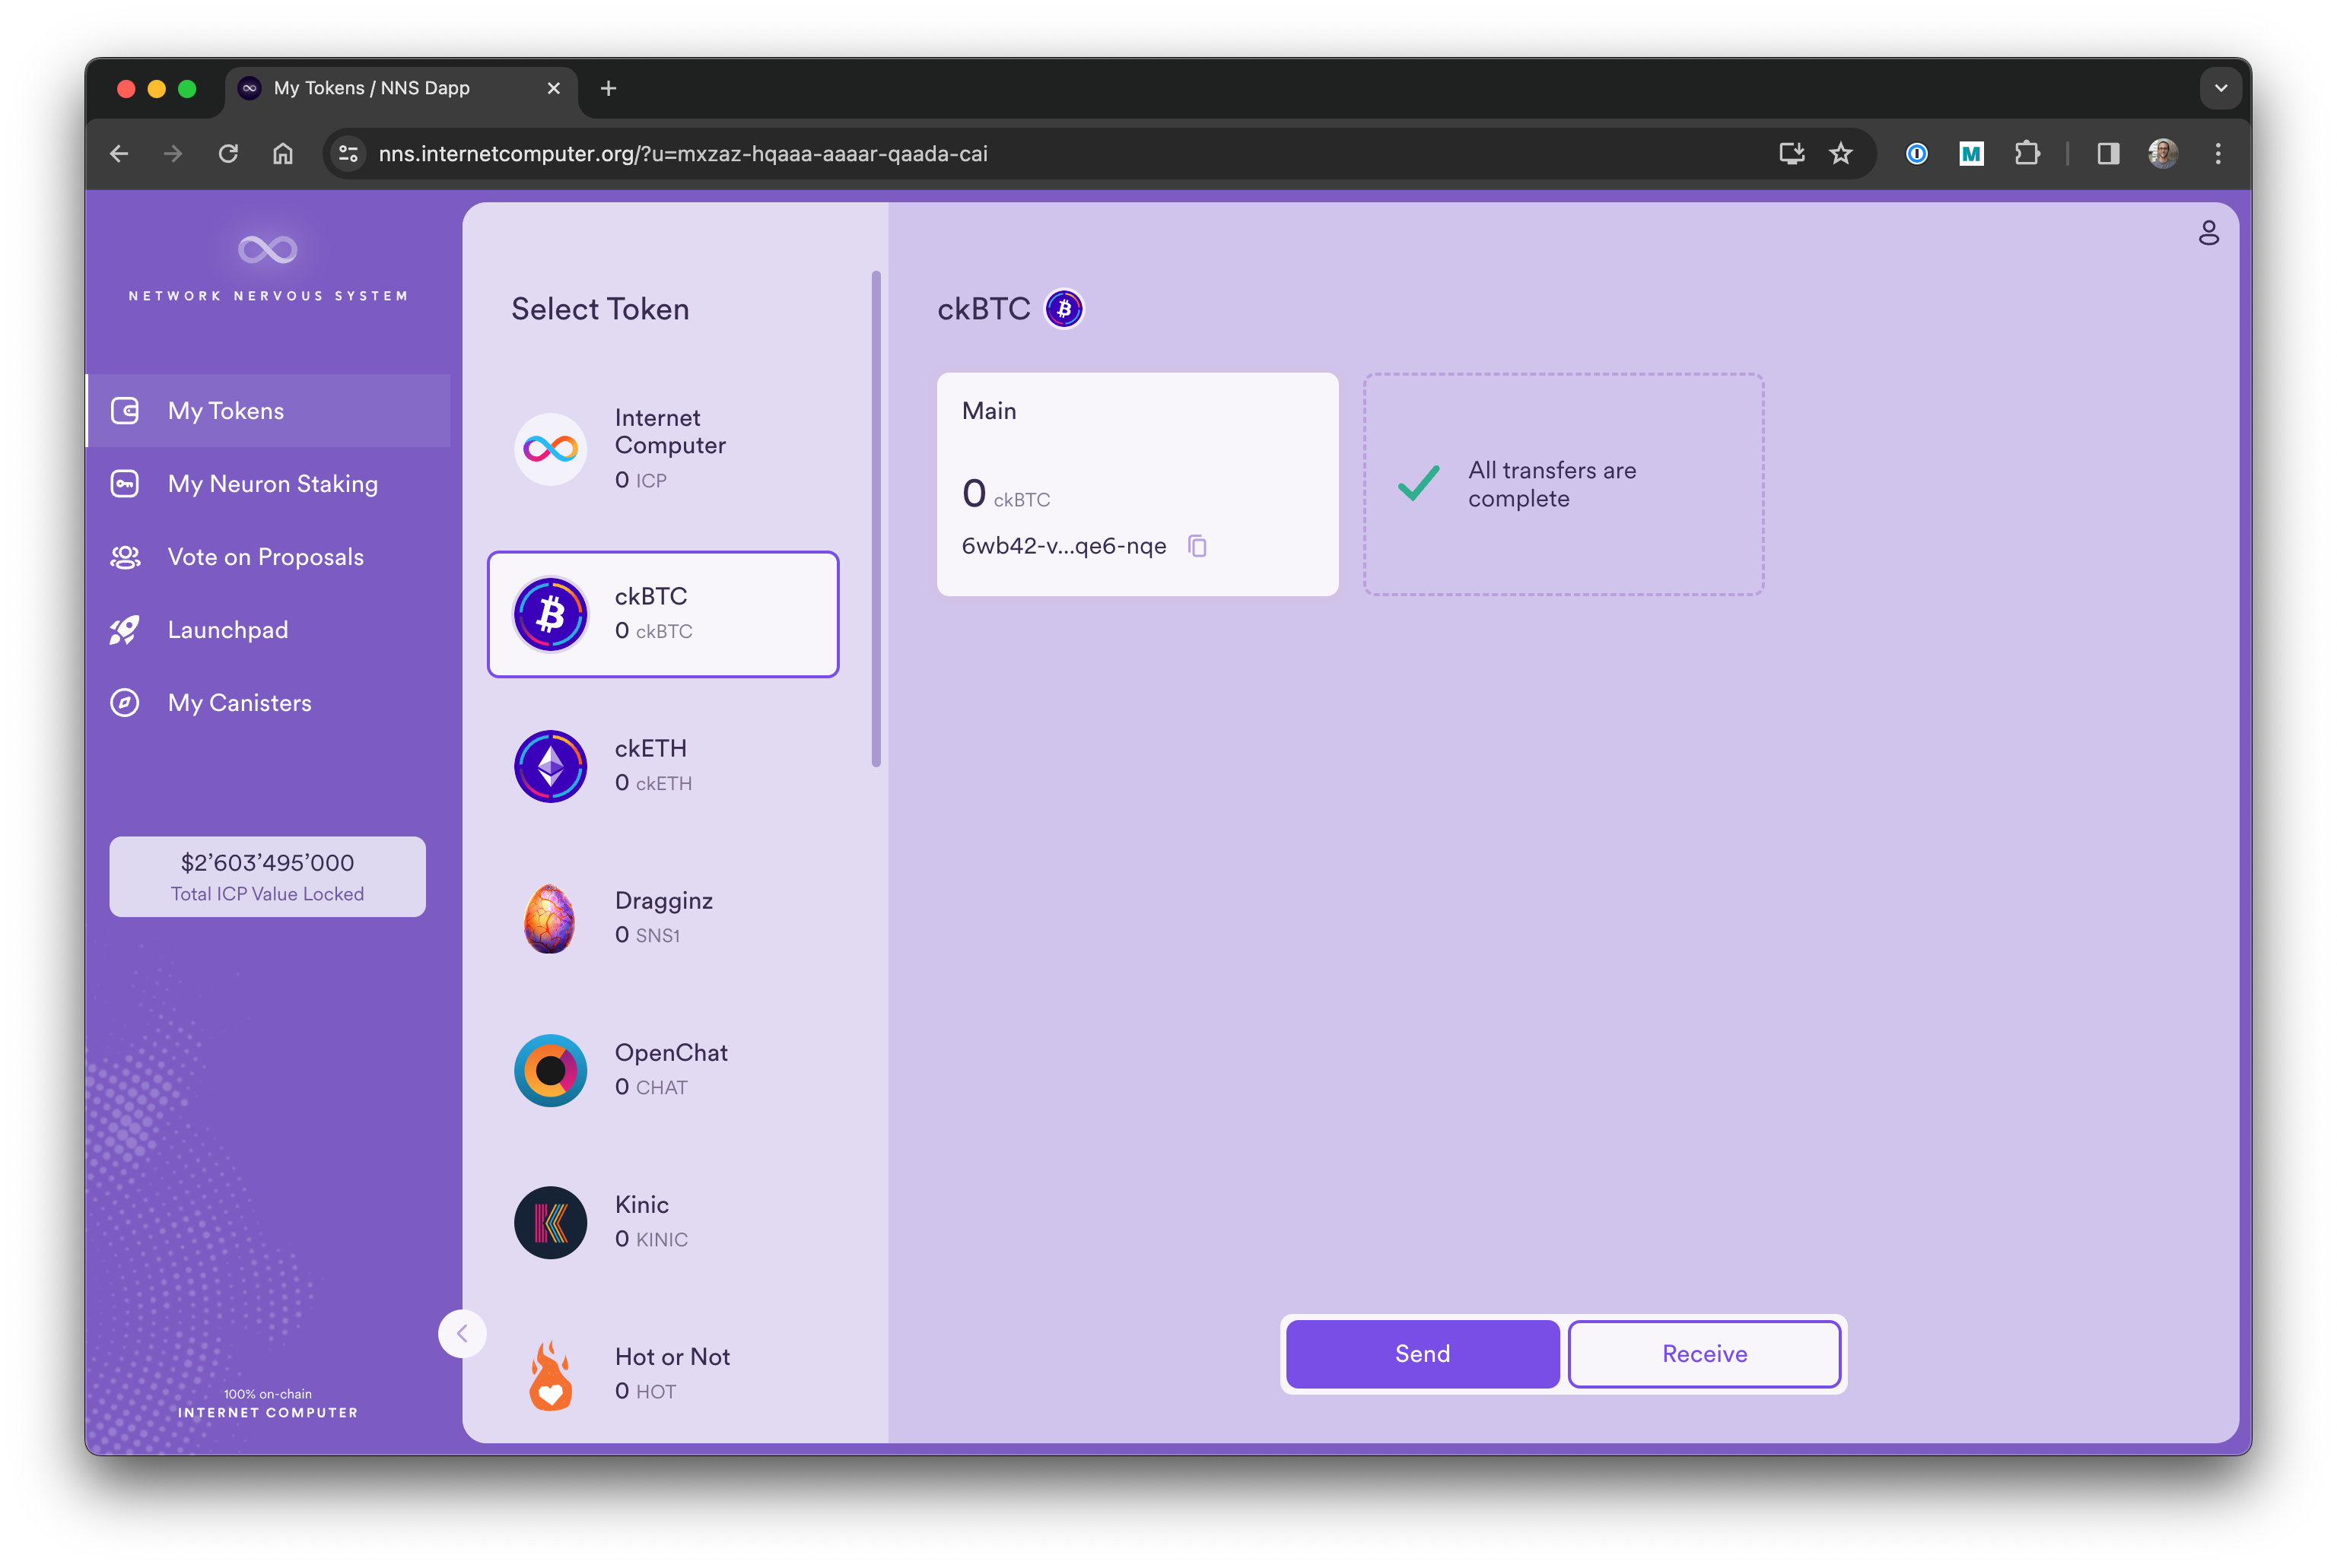Reload the page with refresh icon
The height and width of the screenshot is (1568, 2337).
[x=228, y=154]
